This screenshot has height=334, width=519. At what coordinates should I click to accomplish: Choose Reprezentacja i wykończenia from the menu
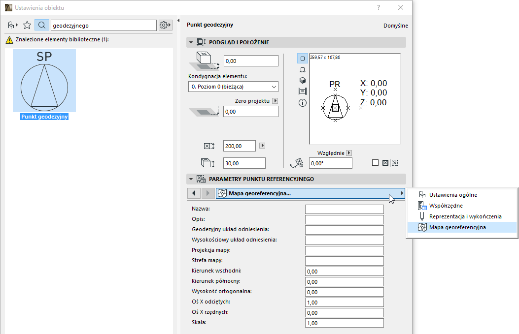tap(462, 217)
